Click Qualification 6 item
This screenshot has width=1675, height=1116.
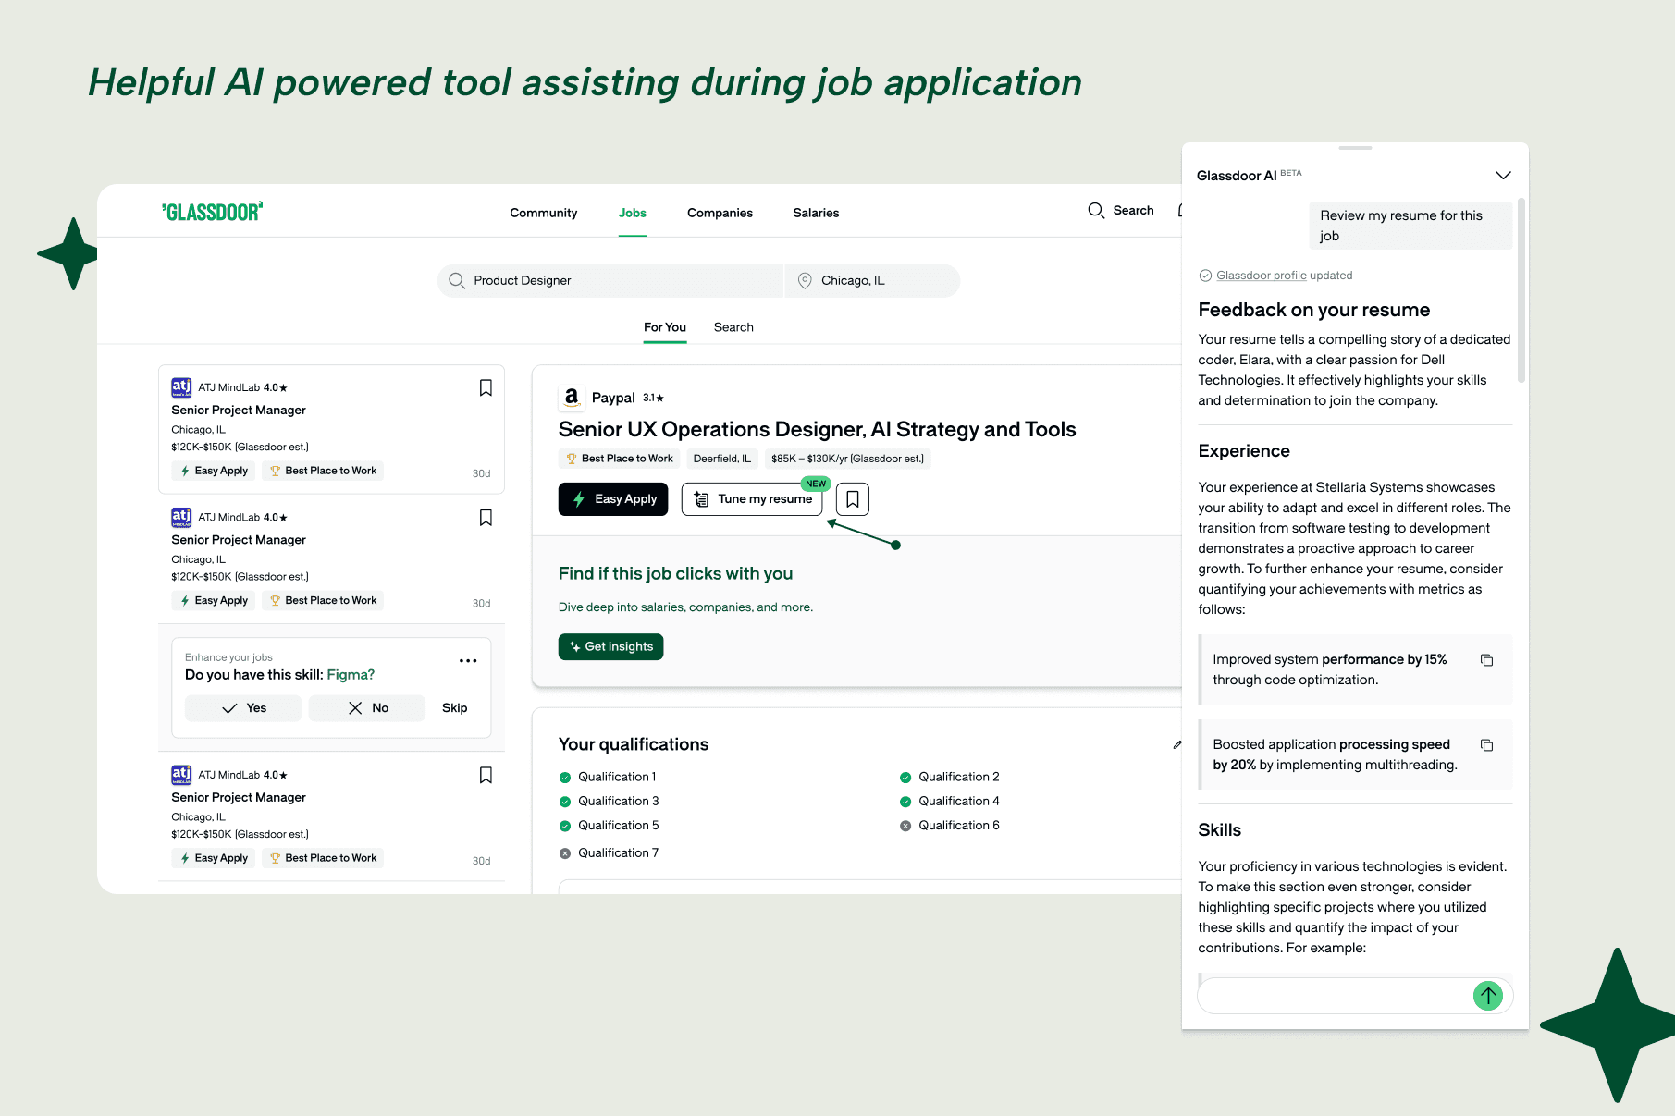[x=950, y=826]
